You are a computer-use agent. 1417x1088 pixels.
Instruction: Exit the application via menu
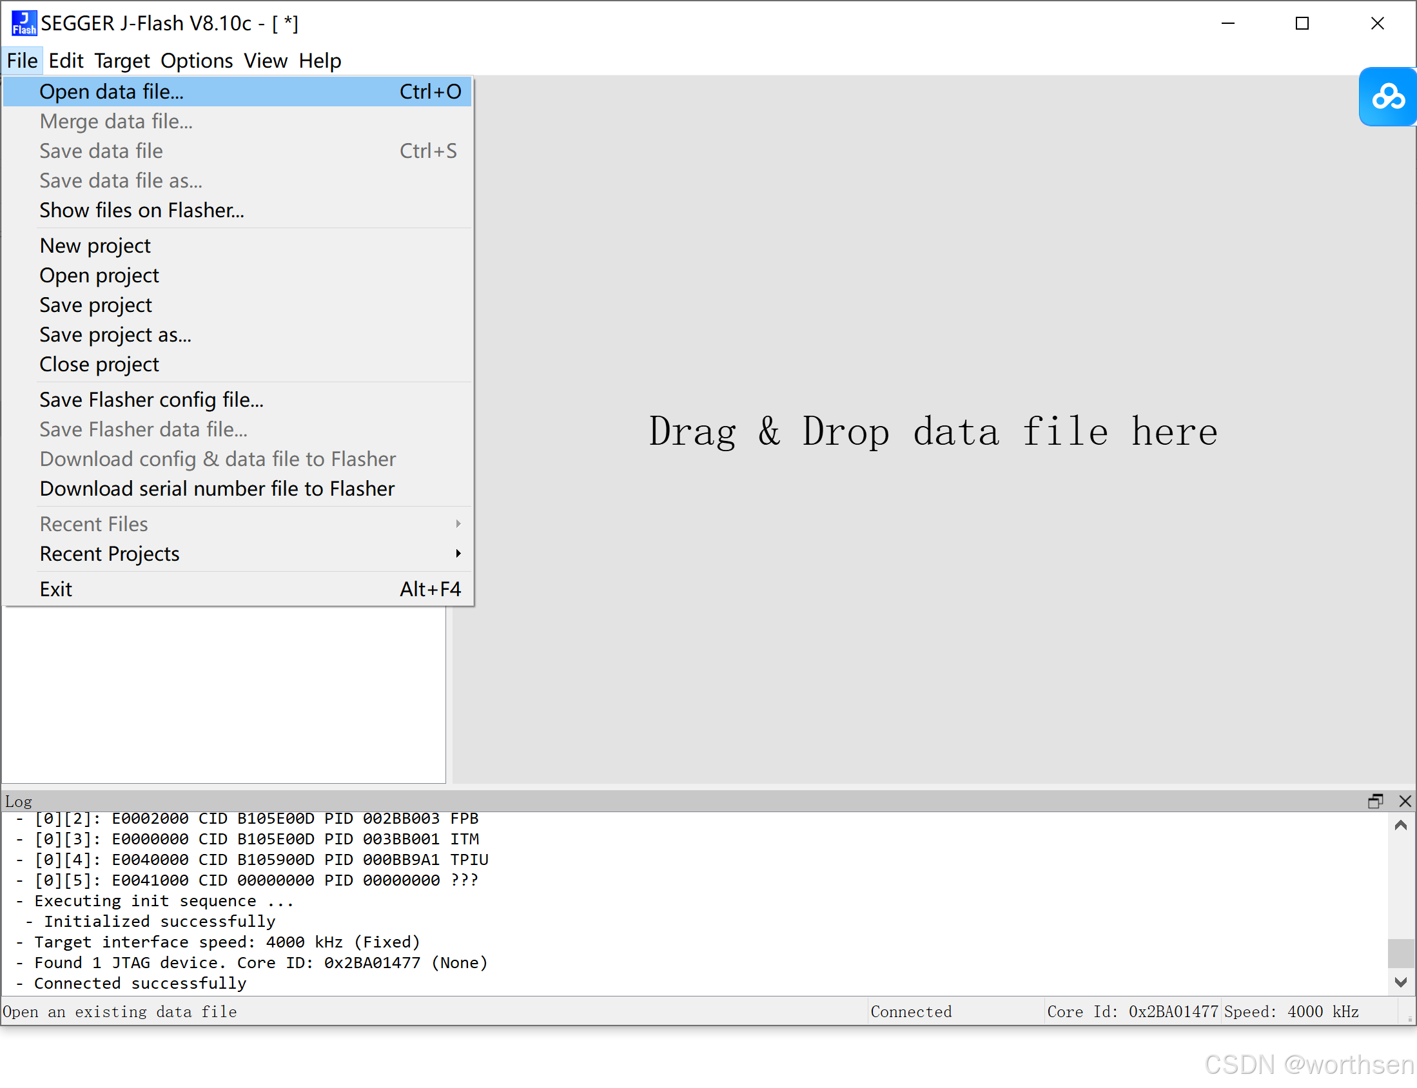pos(55,589)
